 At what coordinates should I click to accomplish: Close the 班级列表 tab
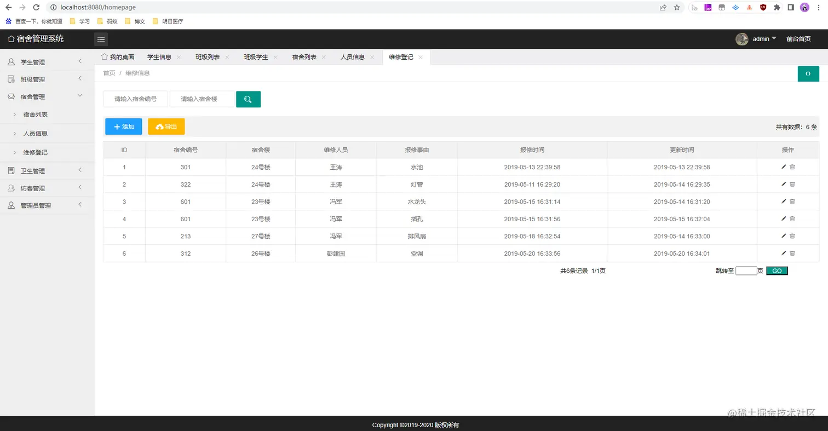(x=227, y=58)
